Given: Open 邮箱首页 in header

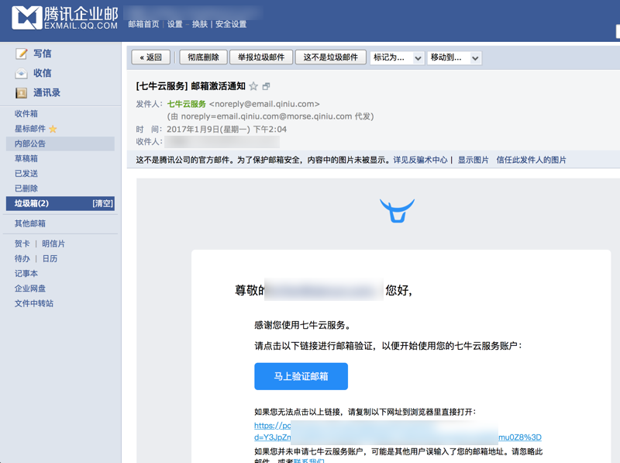Looking at the screenshot, I should 143,24.
